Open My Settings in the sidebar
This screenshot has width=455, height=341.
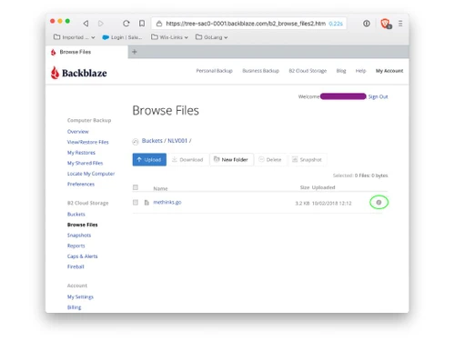[x=80, y=296]
